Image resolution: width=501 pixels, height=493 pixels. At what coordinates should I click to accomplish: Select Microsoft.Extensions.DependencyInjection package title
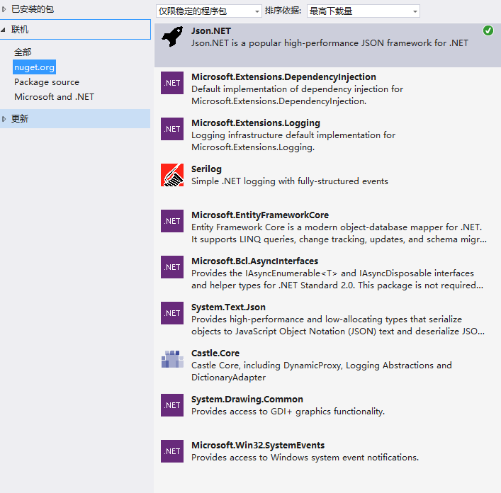tap(283, 77)
